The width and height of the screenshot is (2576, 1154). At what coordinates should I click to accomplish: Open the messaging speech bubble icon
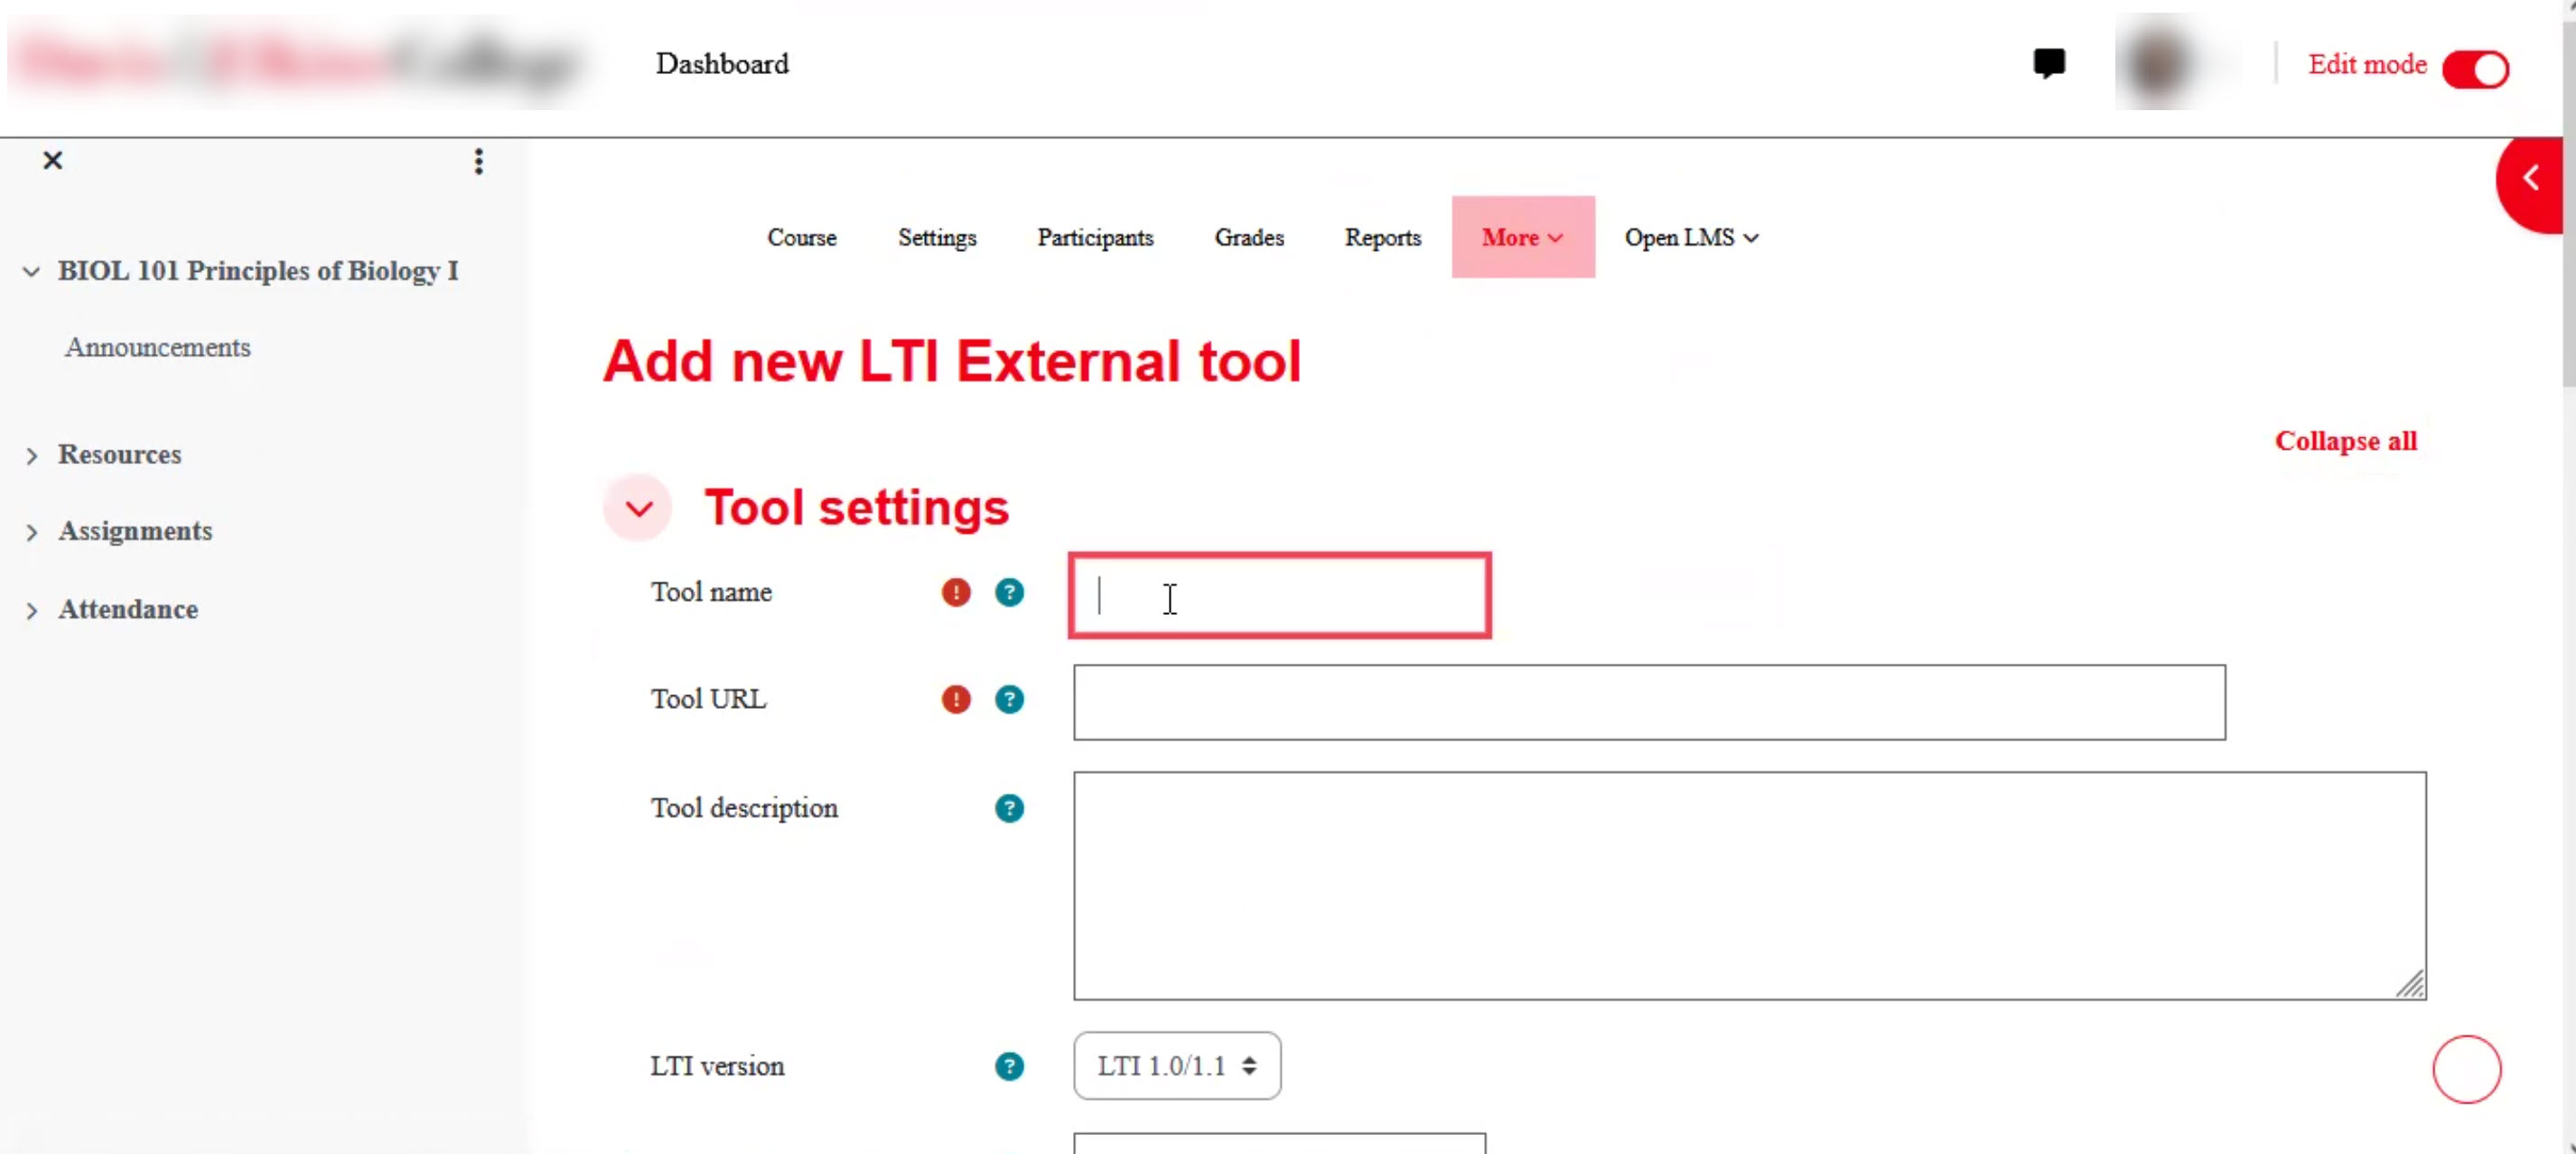[x=2049, y=63]
